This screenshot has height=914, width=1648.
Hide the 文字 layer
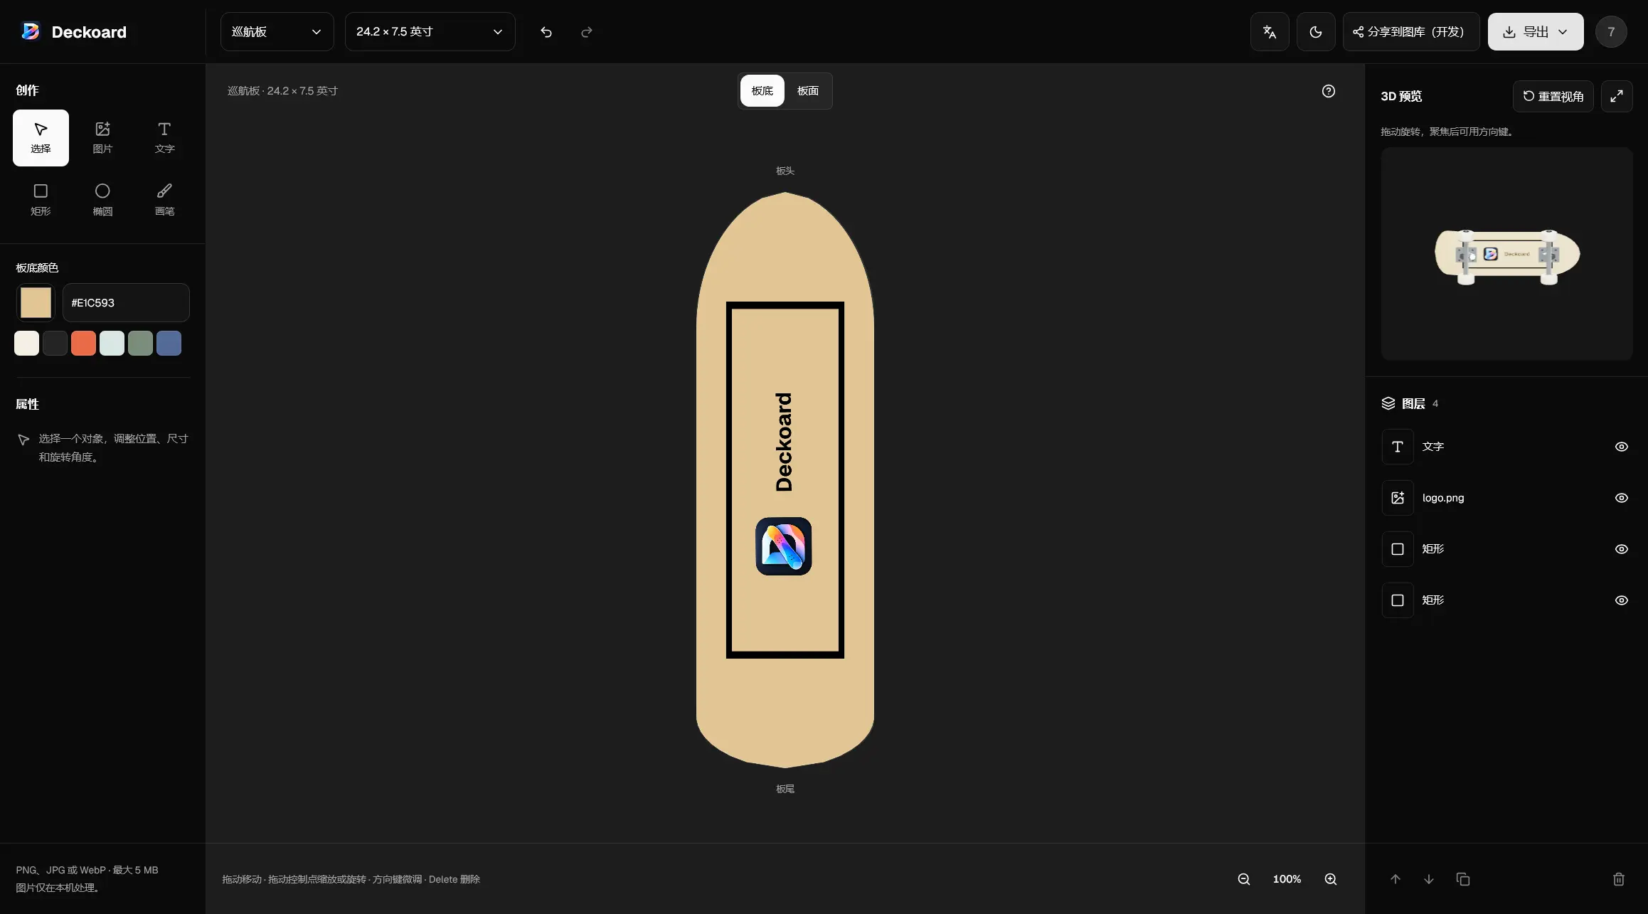1622,447
